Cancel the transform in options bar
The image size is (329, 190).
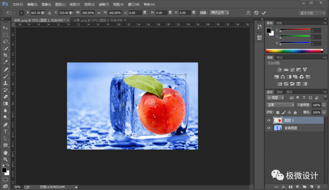[256, 13]
